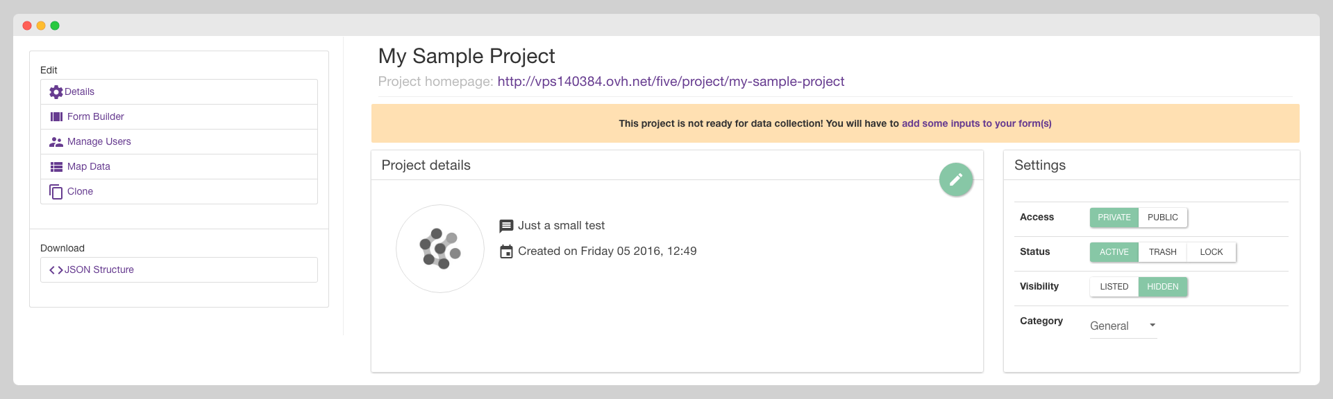Image resolution: width=1333 pixels, height=399 pixels.
Task: Click the project logo thumbnail
Action: pos(440,249)
